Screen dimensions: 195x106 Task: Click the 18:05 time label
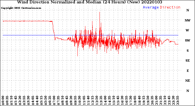(135, 100)
